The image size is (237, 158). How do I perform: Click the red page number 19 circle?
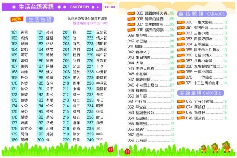111,150
